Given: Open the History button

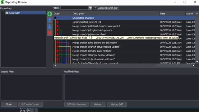Looking at the screenshot, I should tap(98, 105).
